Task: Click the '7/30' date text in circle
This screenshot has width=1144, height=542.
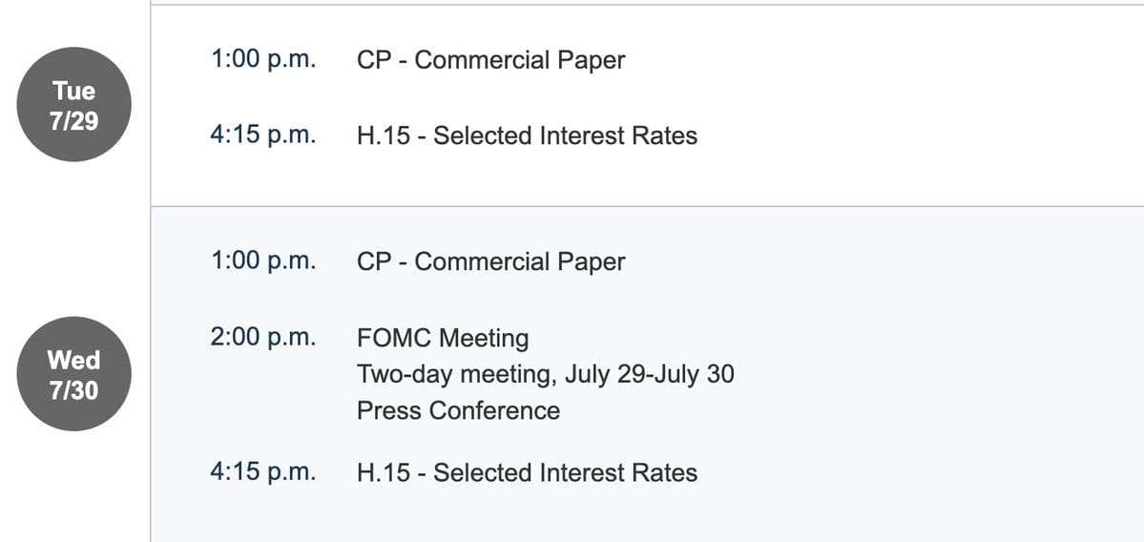Action: click(73, 390)
